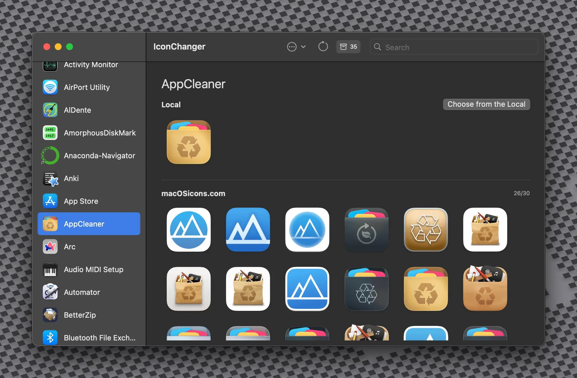The width and height of the screenshot is (577, 378).
Task: Select App Store in sidebar
Action: [81, 201]
